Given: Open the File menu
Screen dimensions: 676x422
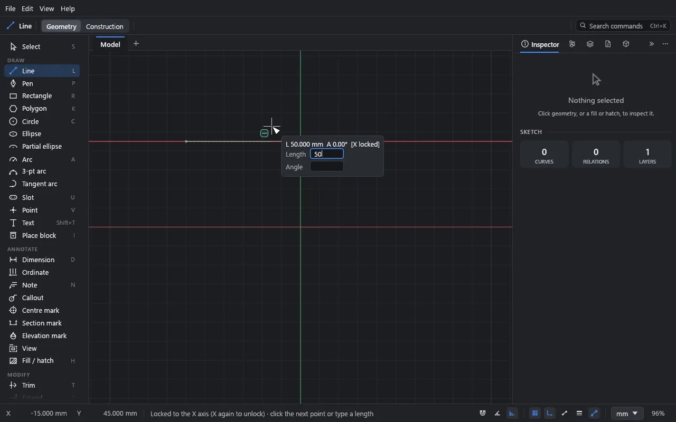Looking at the screenshot, I should tap(11, 8).
